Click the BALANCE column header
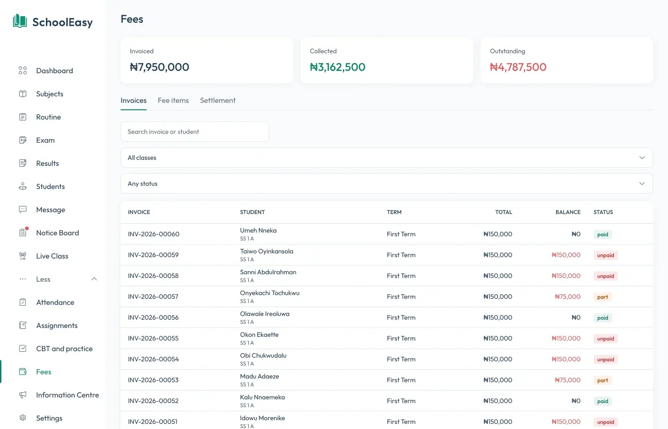 pyautogui.click(x=568, y=212)
